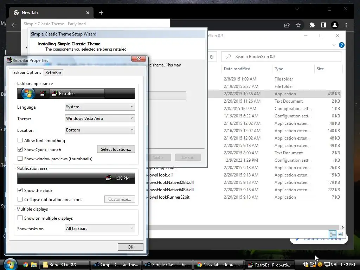Switch Explorer to the large icons view

(340, 234)
